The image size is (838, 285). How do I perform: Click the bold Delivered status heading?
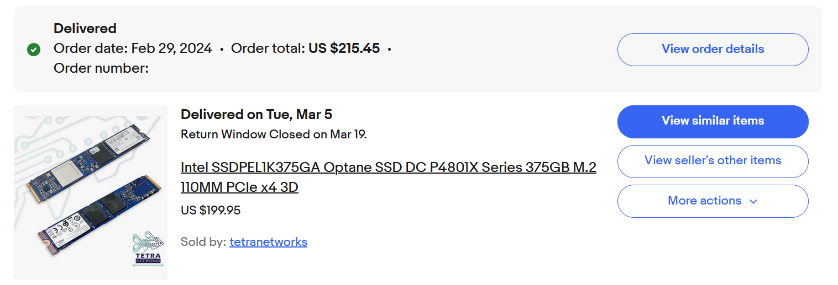click(85, 29)
